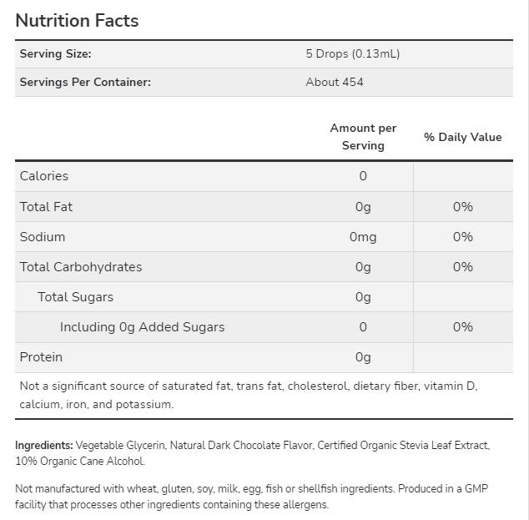
Task: Click the Total Sugars row label
Action: [x=75, y=297]
